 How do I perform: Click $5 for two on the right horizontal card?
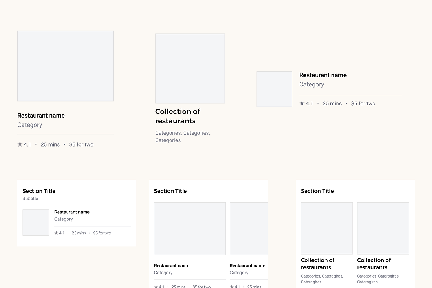click(363, 103)
